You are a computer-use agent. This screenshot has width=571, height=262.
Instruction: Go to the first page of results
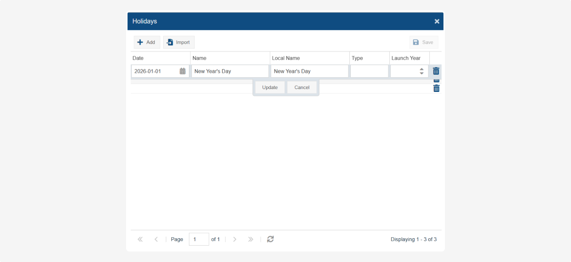[x=140, y=240]
